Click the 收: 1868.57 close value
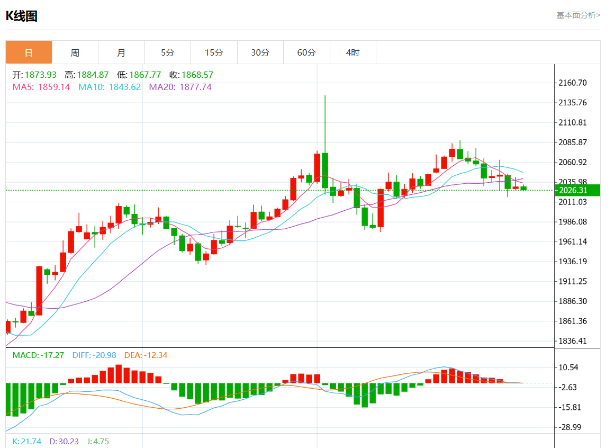 coord(192,75)
